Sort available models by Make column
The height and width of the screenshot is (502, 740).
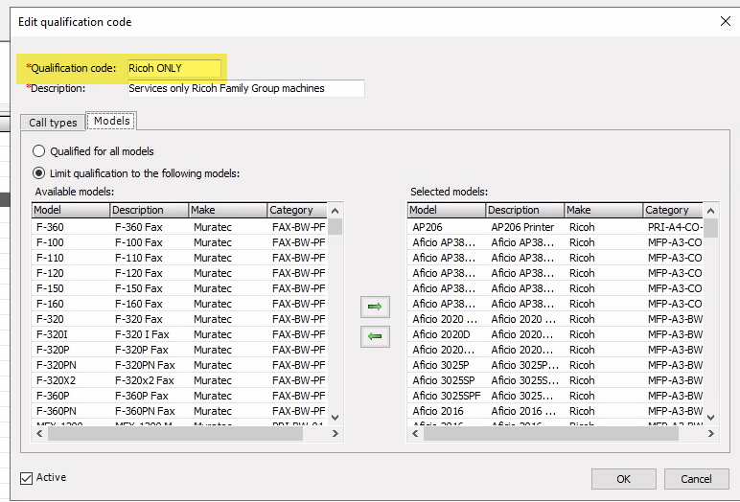(x=228, y=210)
